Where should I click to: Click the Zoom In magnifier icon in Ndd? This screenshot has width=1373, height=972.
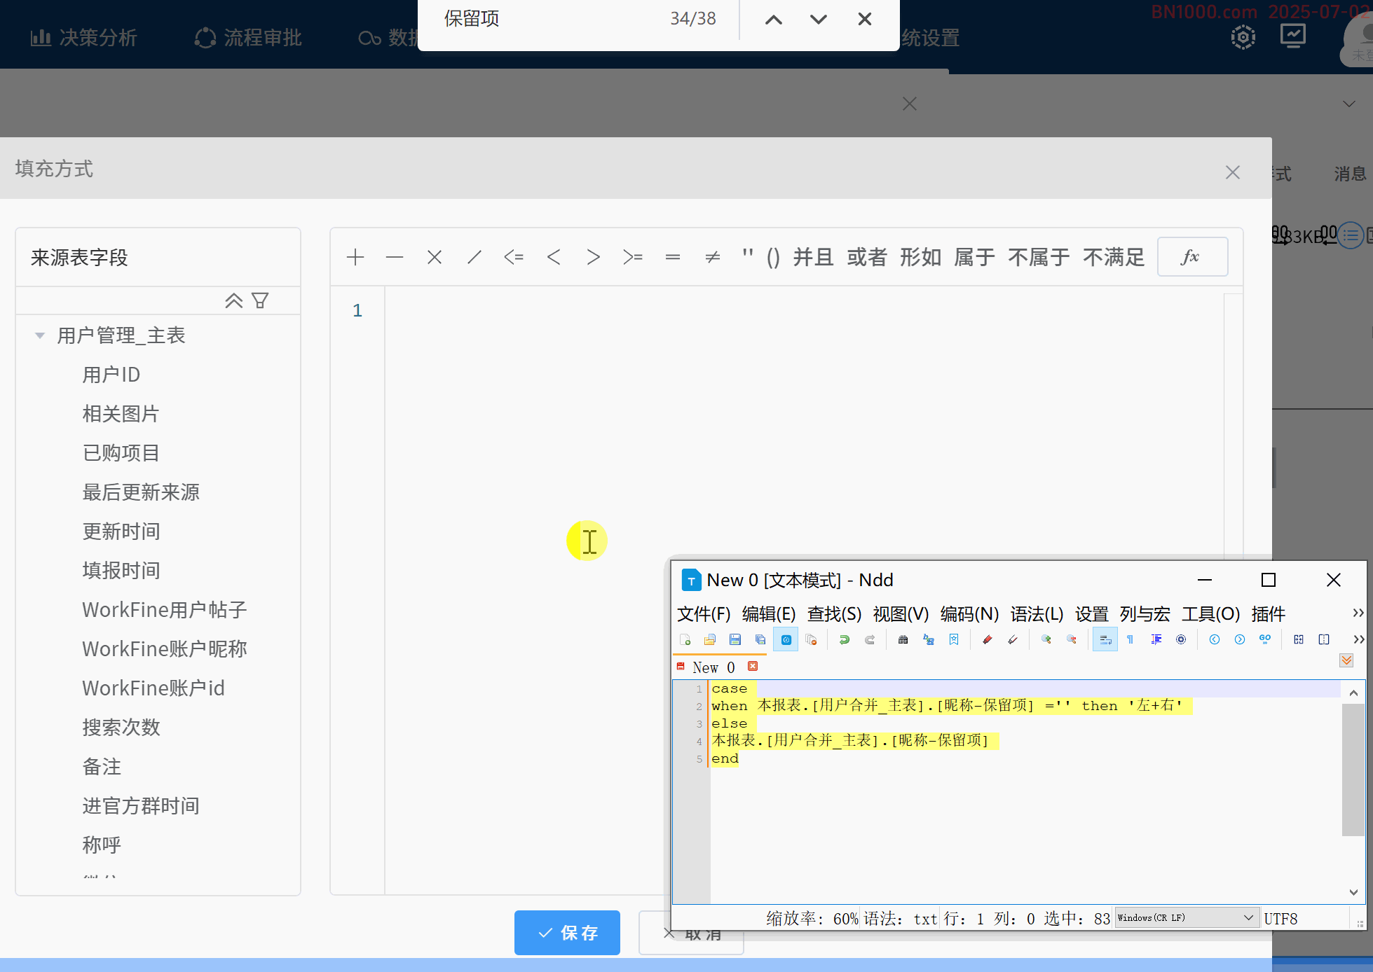coord(1046,639)
